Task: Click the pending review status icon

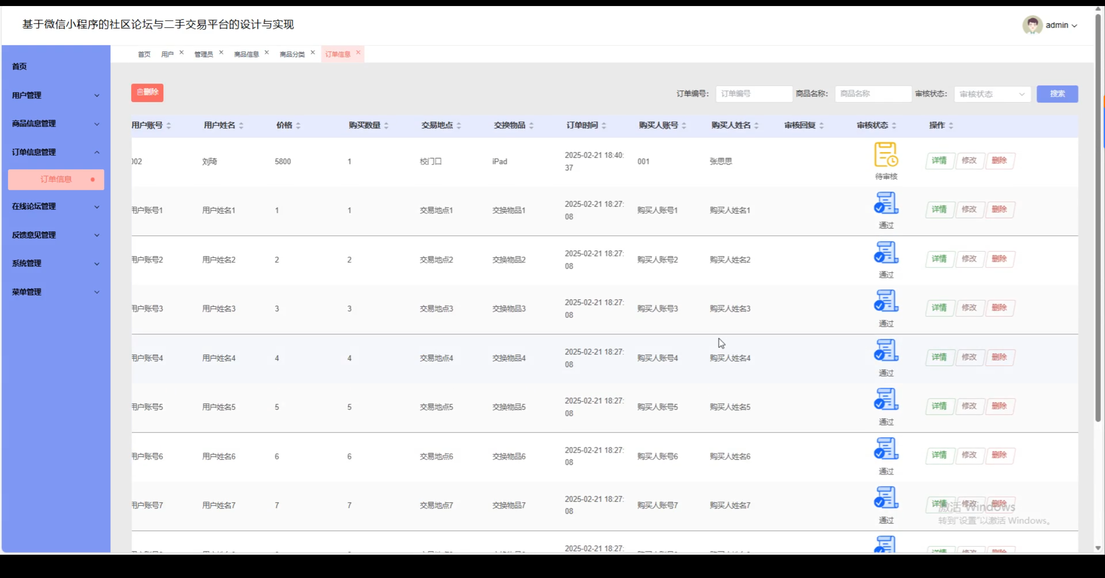Action: point(886,155)
